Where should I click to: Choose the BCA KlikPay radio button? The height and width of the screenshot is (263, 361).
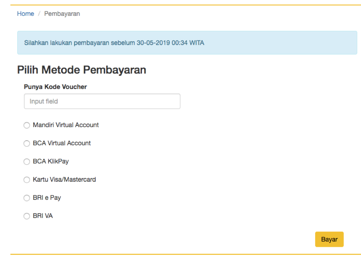tap(27, 162)
